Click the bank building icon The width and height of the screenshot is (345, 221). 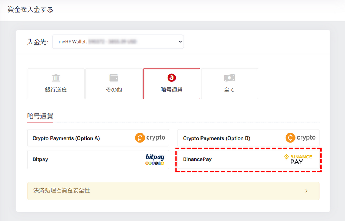(x=56, y=78)
